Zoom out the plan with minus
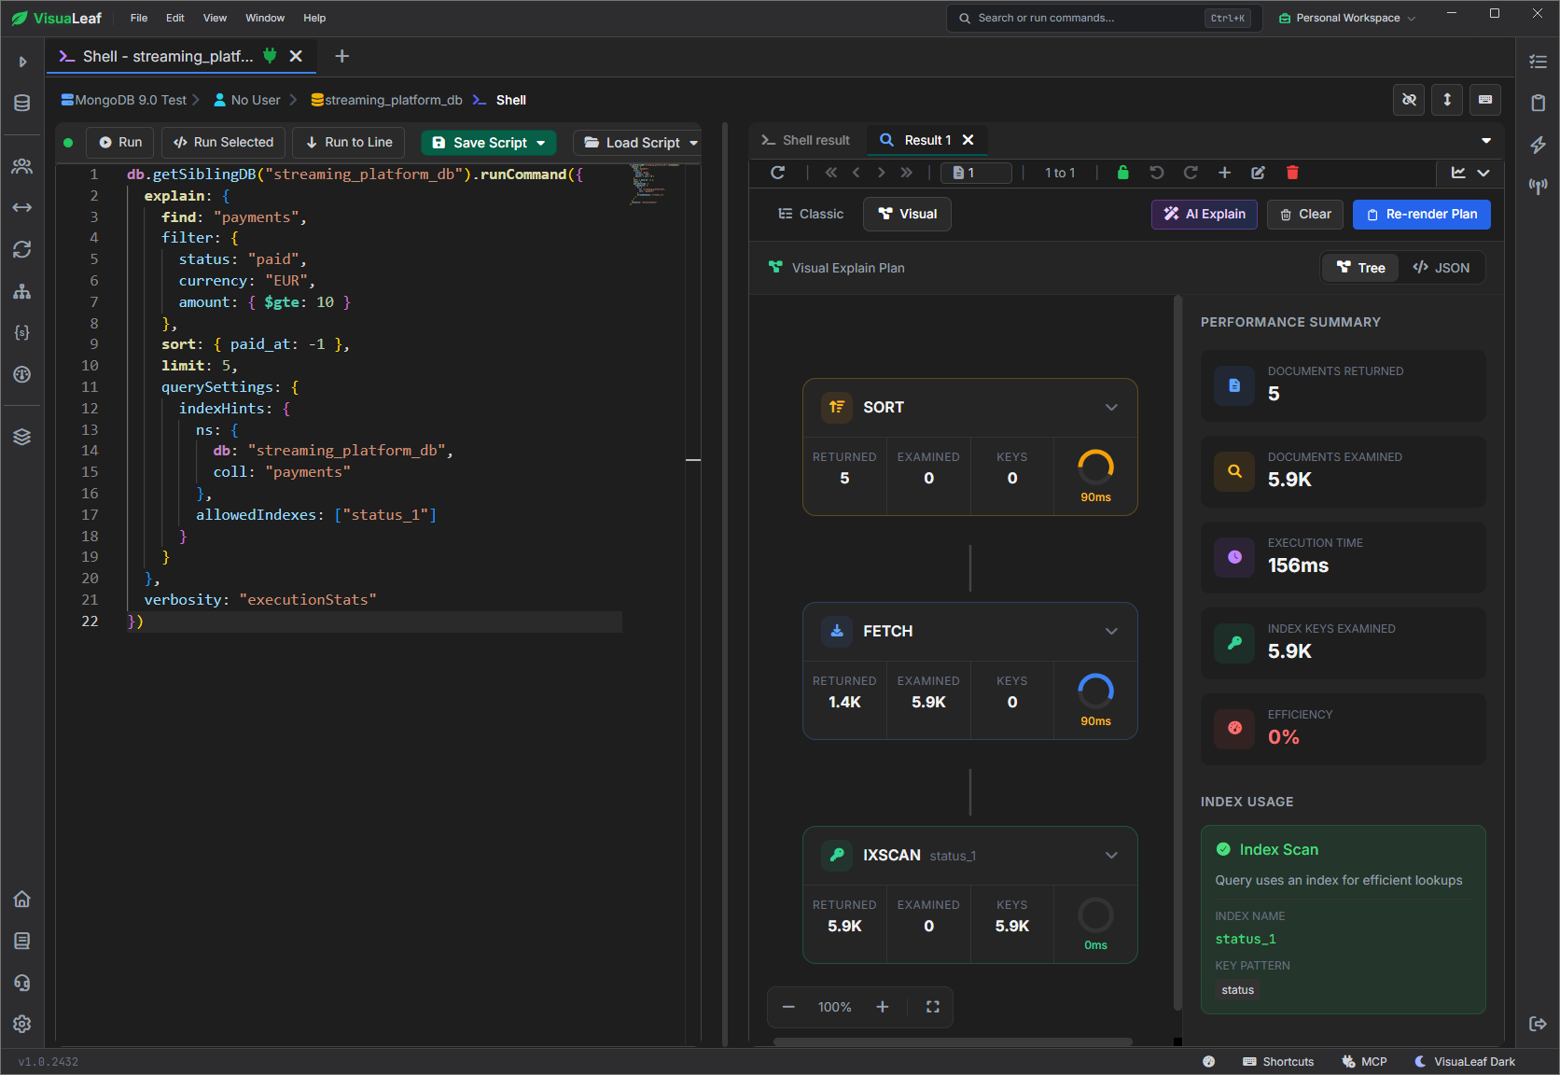The image size is (1560, 1075). [788, 1007]
